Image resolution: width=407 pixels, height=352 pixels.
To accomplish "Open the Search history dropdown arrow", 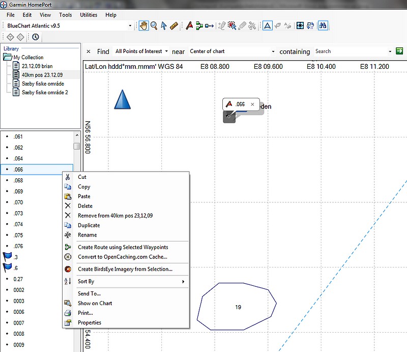I will (x=390, y=51).
